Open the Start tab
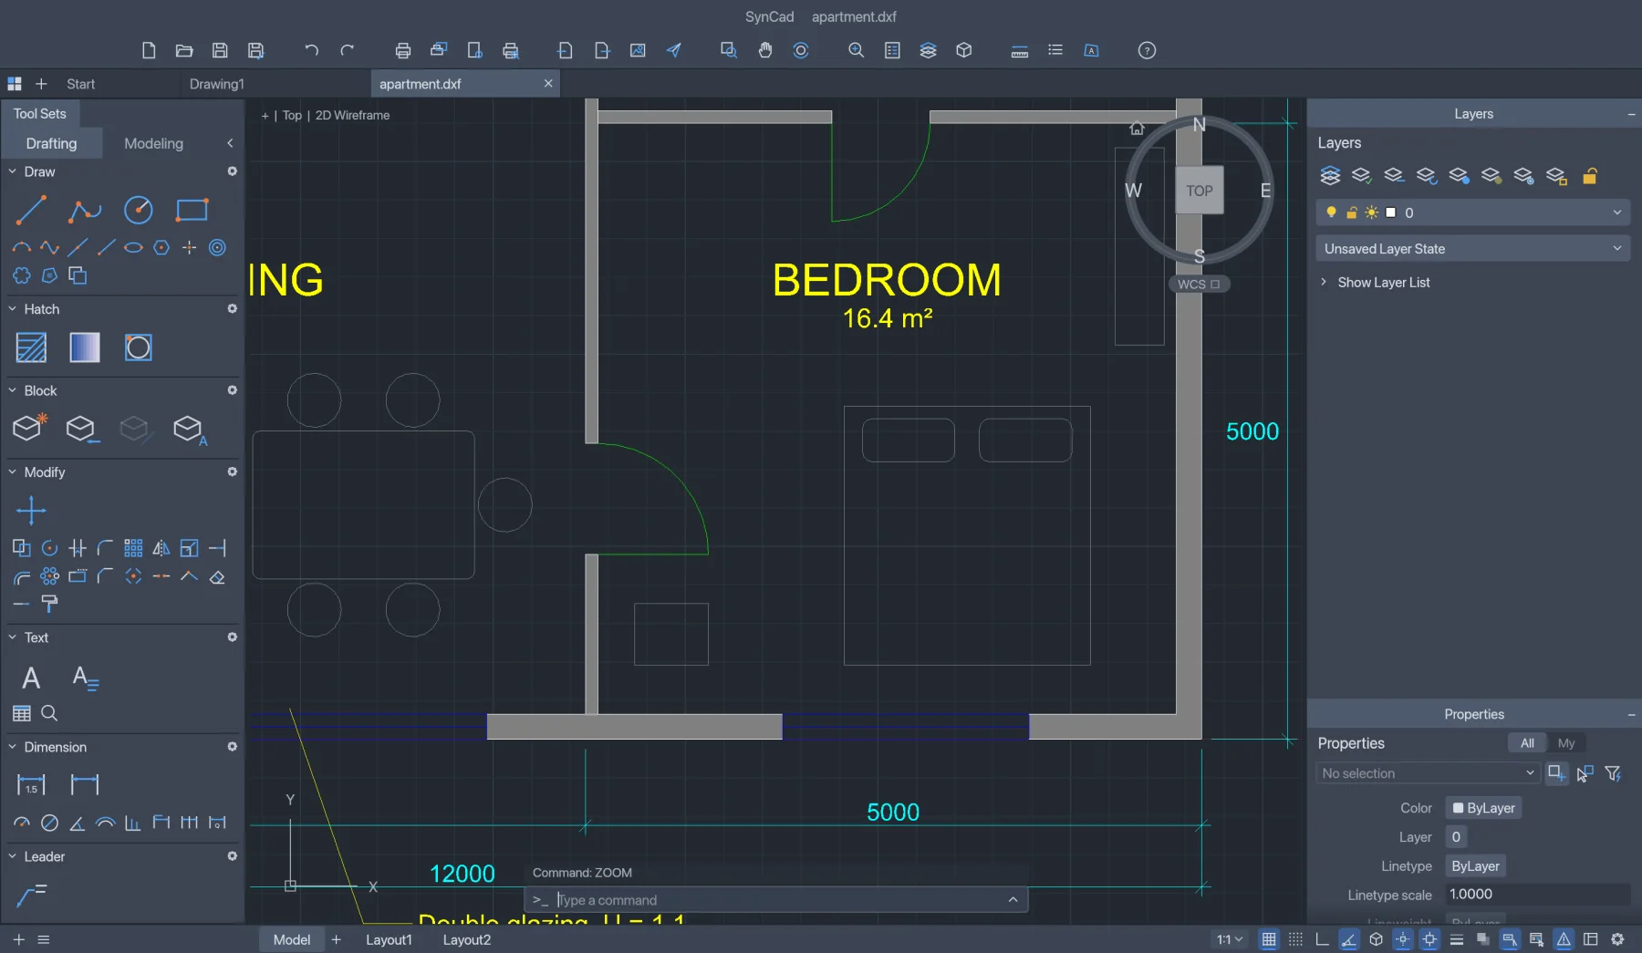This screenshot has height=953, width=1642. [80, 84]
